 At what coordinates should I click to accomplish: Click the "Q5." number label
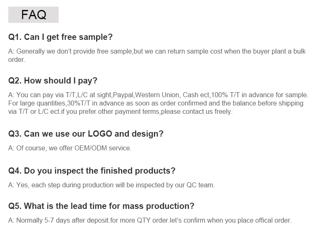(x=15, y=206)
